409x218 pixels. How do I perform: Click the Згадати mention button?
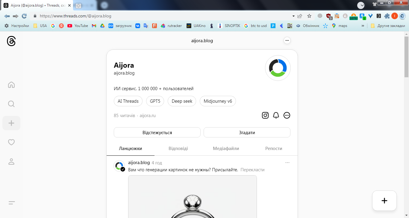coord(247,132)
